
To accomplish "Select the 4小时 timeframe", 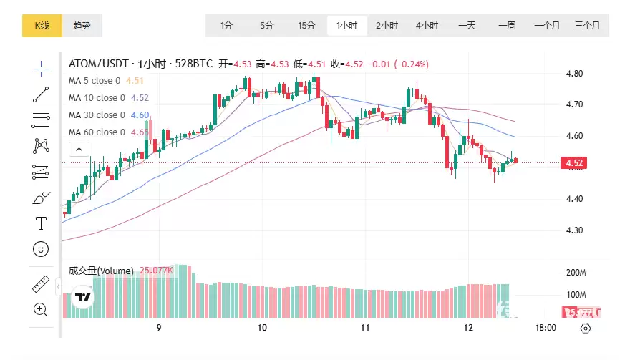I will tap(427, 26).
